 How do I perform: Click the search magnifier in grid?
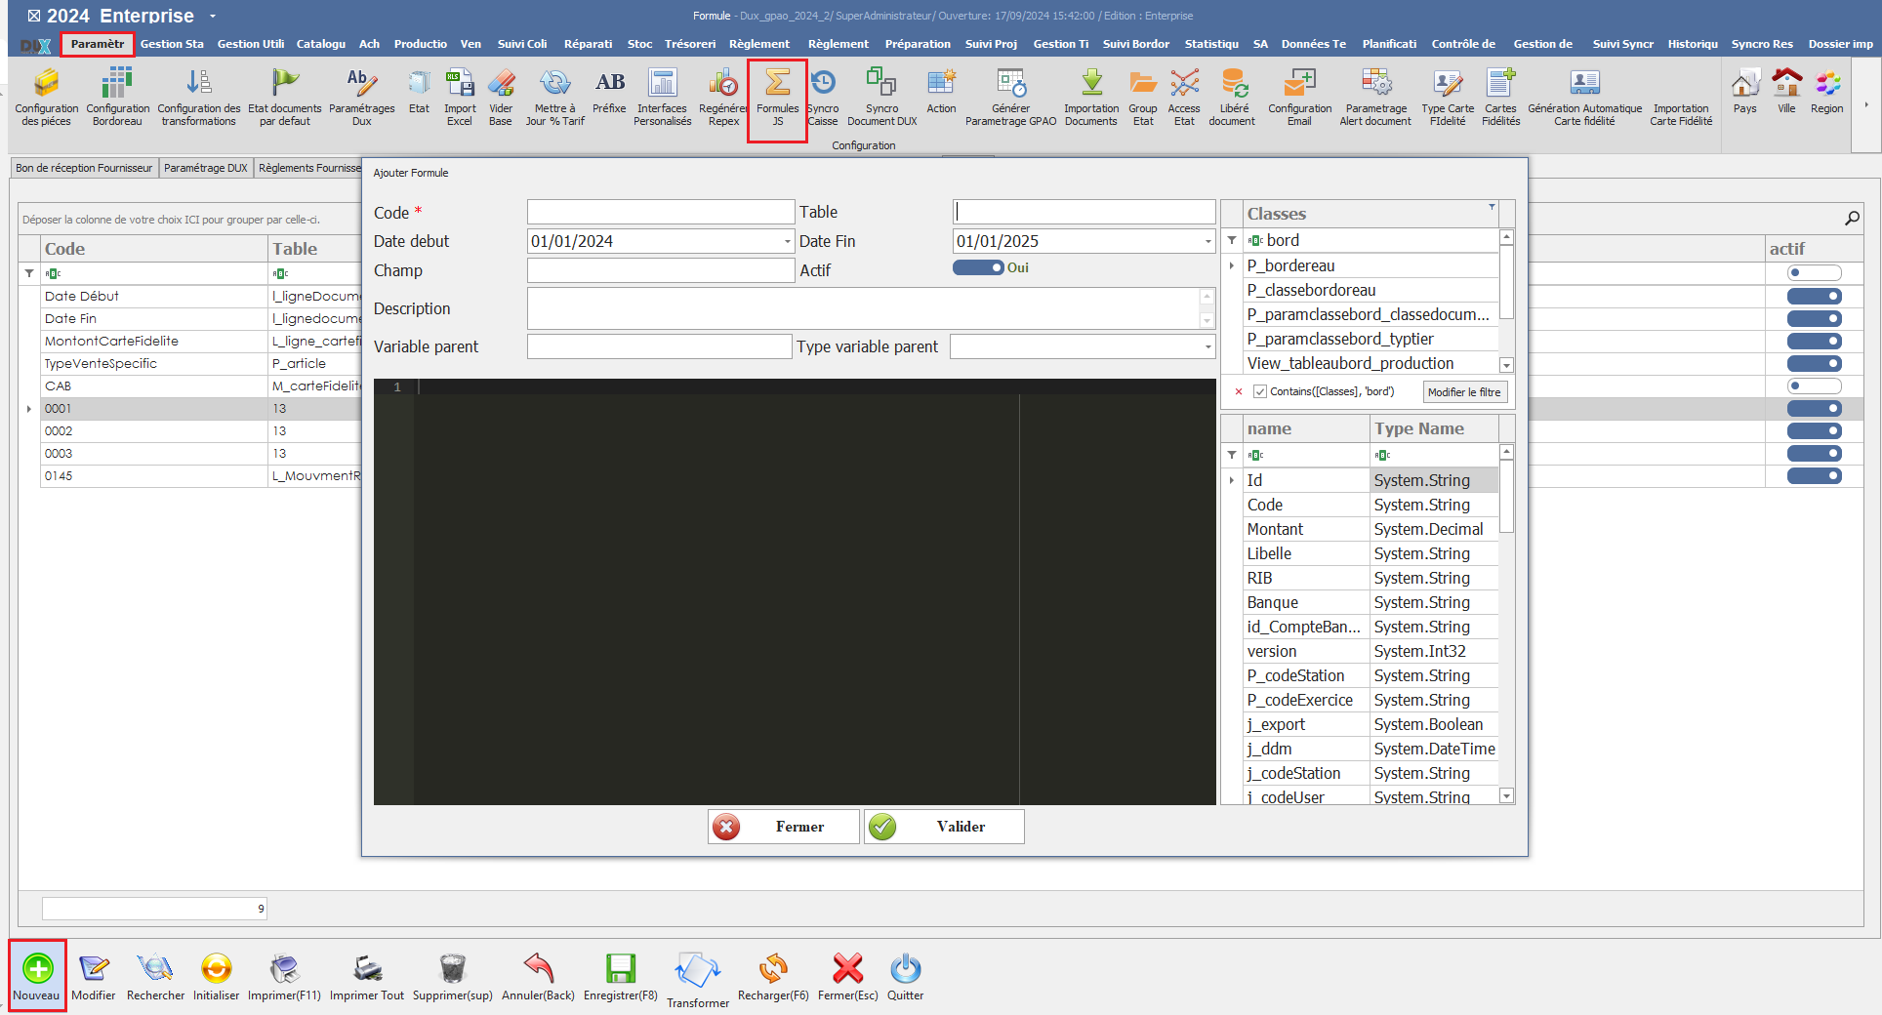(1852, 218)
